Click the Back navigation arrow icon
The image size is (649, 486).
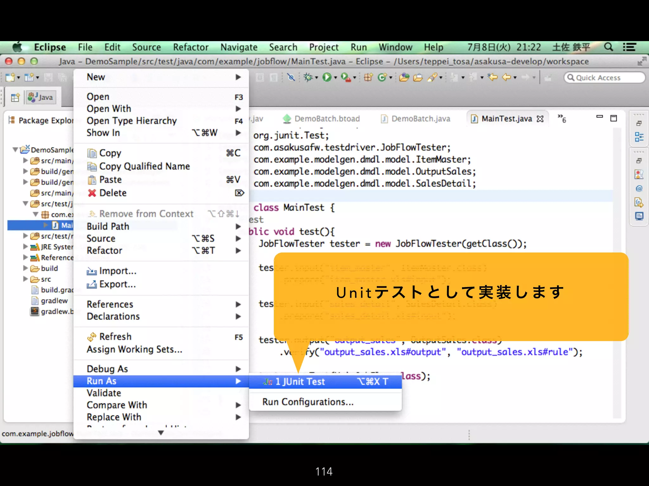click(507, 77)
